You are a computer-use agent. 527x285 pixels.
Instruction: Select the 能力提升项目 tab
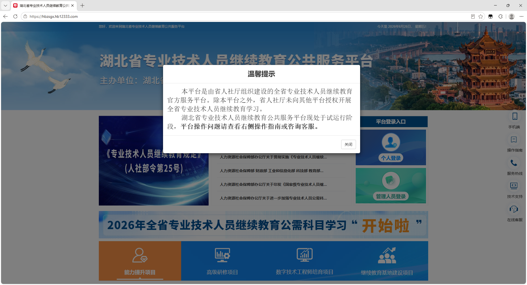pyautogui.click(x=140, y=261)
